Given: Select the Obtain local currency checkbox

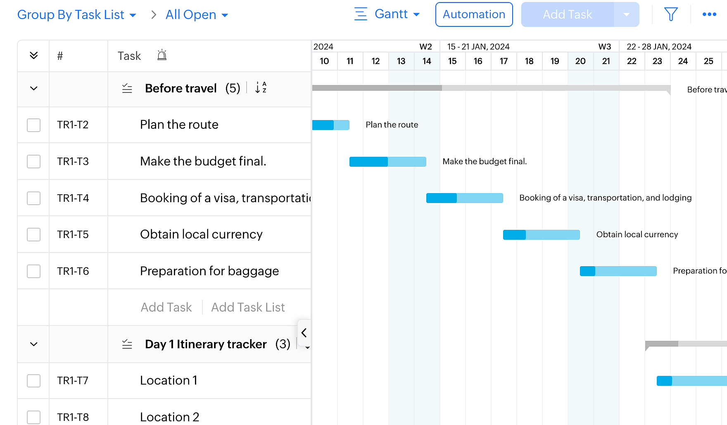Looking at the screenshot, I should tap(33, 234).
